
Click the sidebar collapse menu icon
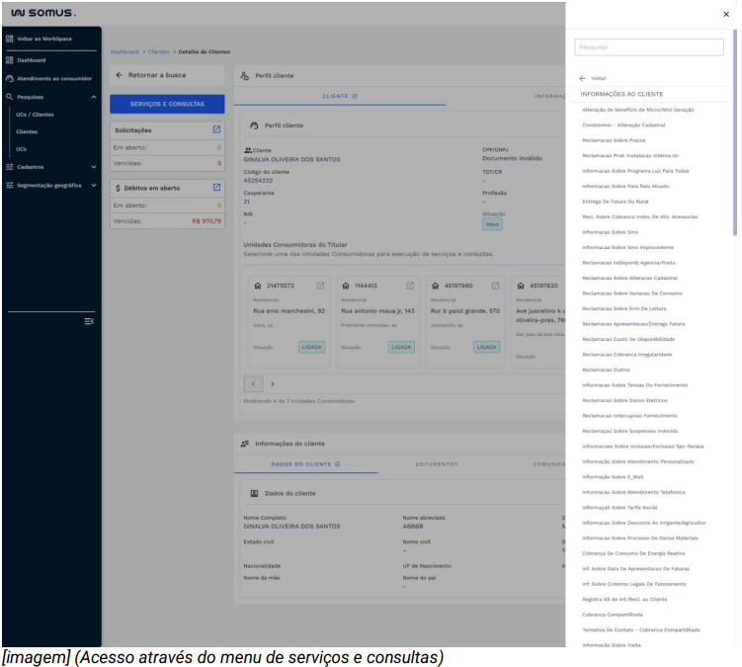click(89, 321)
